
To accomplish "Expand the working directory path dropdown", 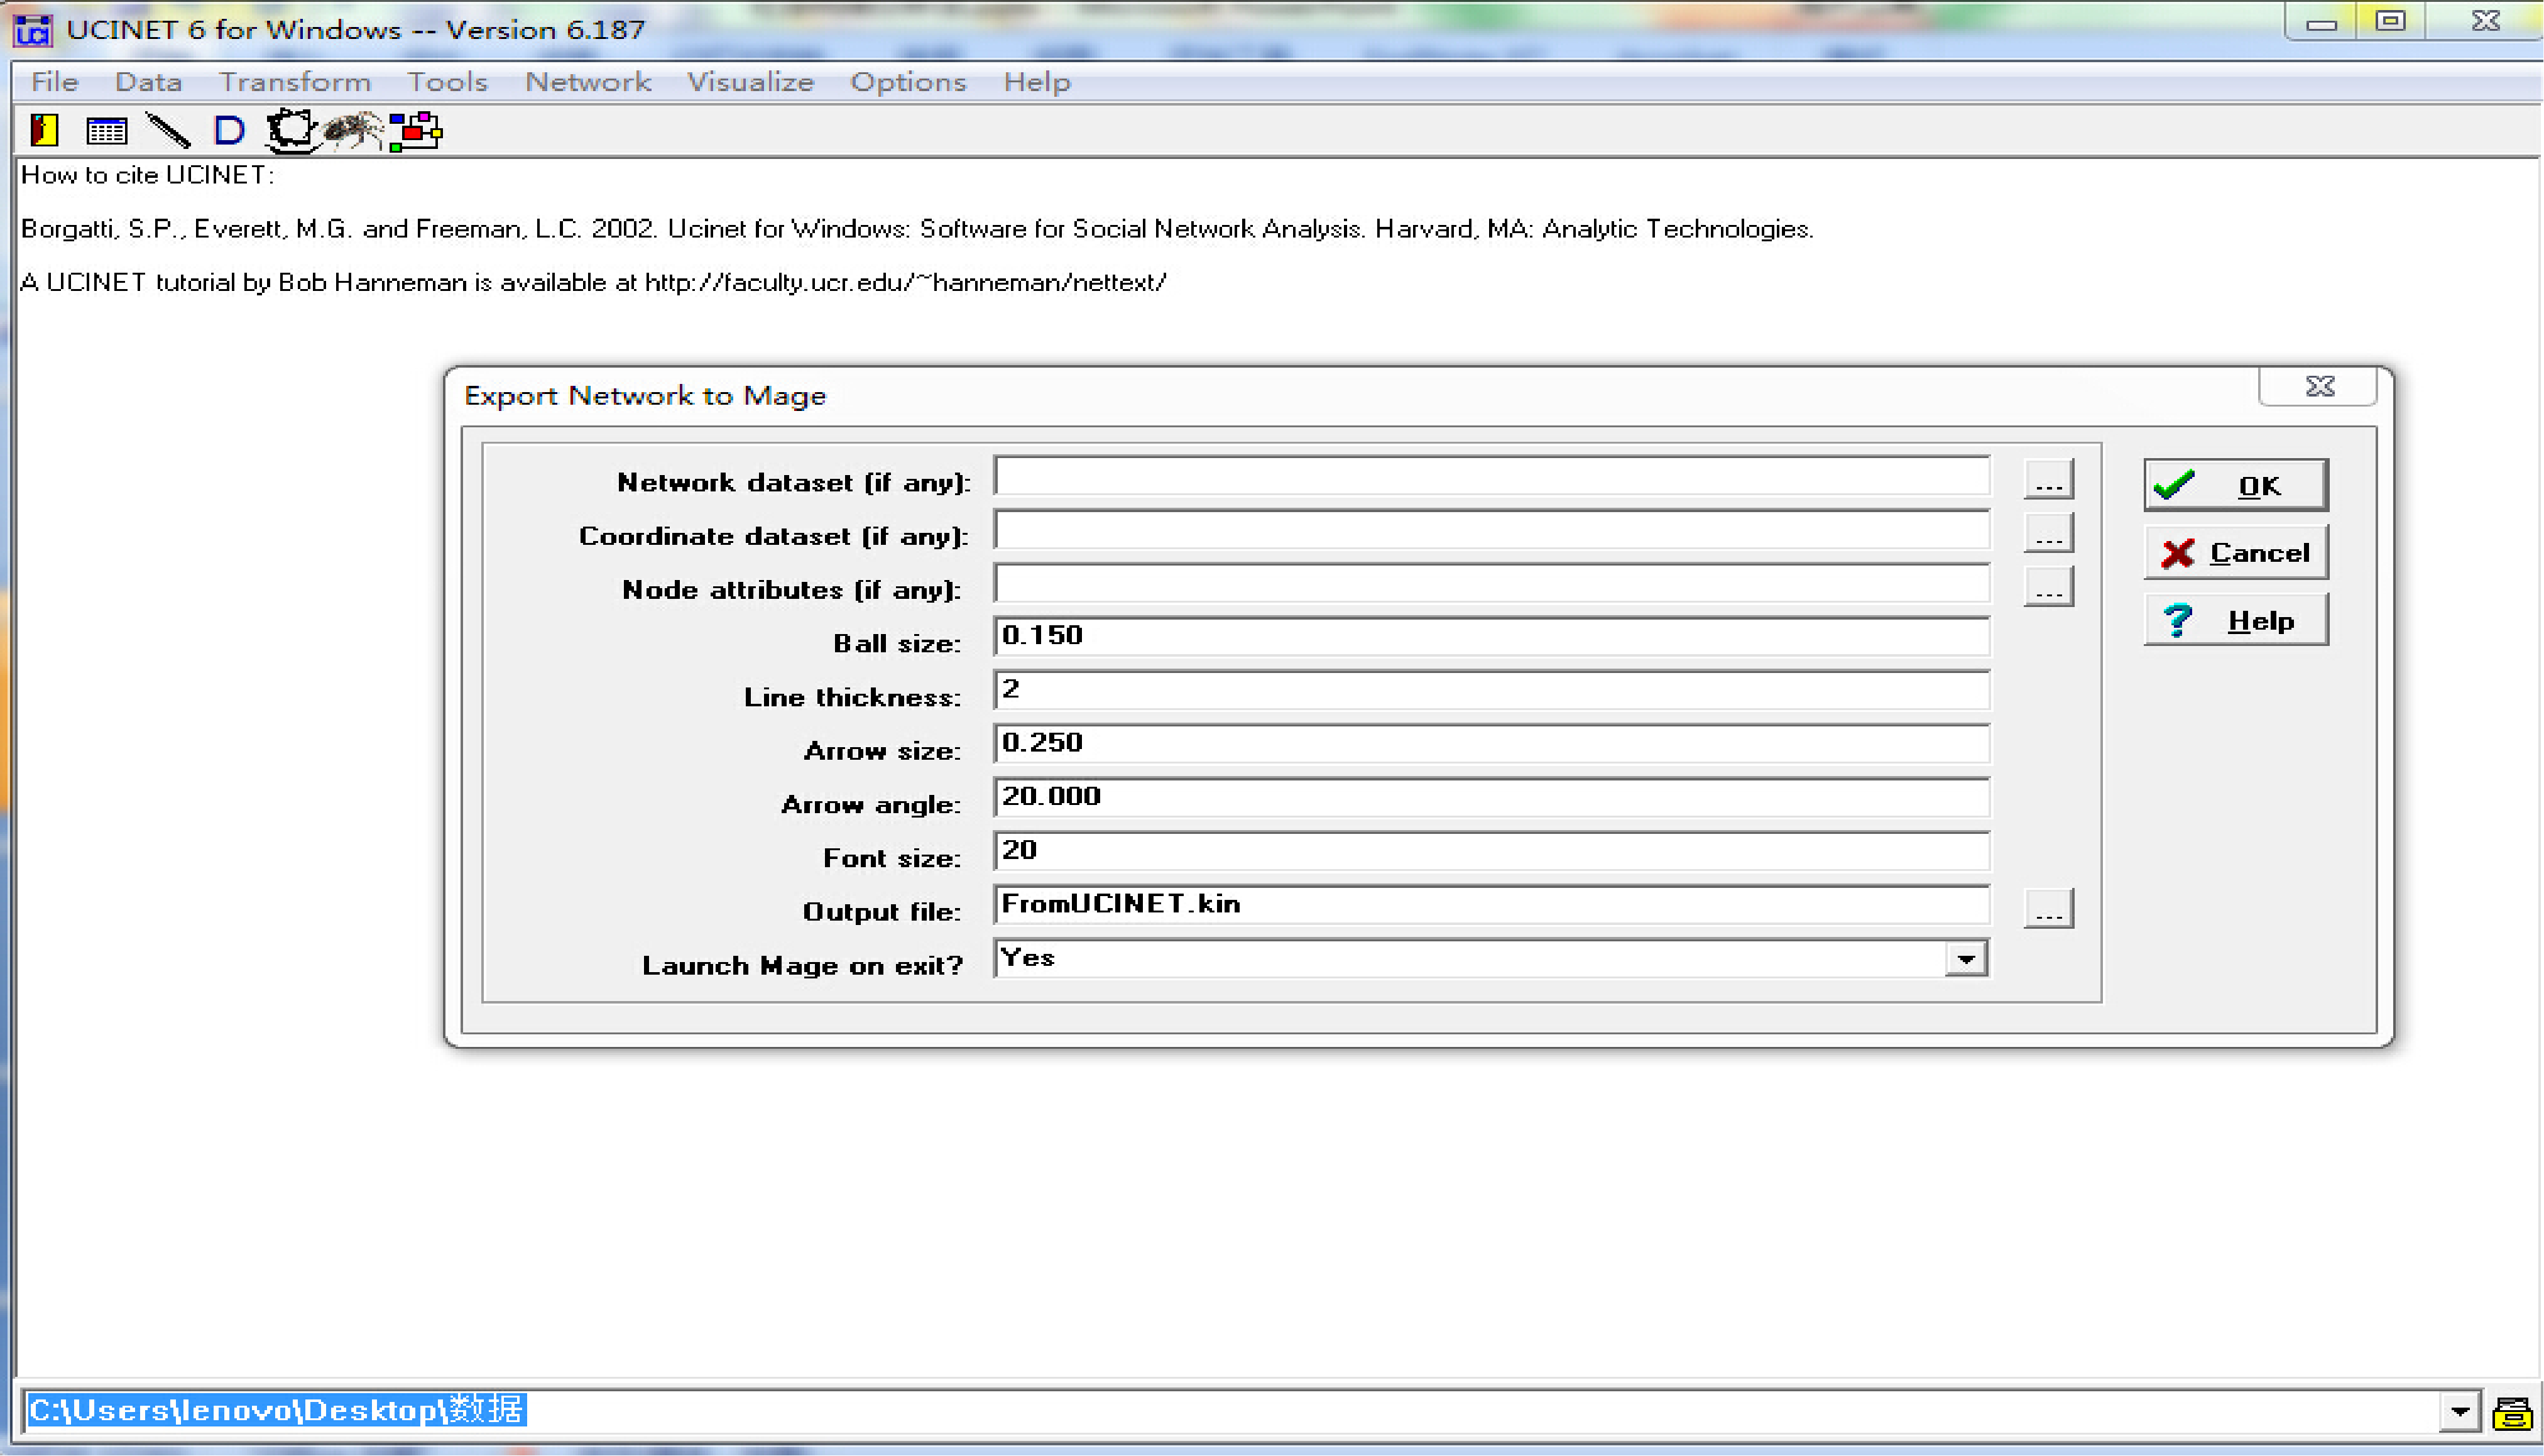I will [2461, 1412].
